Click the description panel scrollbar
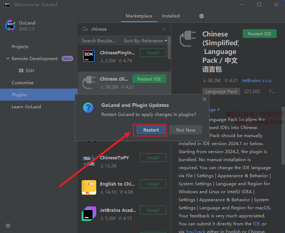This screenshot has width=285, height=233. (x=283, y=136)
